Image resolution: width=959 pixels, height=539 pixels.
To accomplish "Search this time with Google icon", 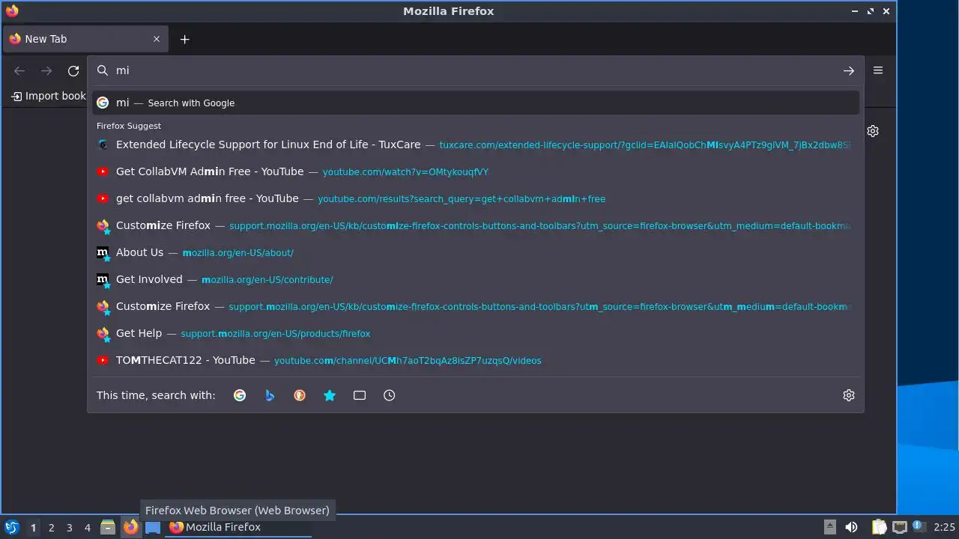I will (x=240, y=395).
